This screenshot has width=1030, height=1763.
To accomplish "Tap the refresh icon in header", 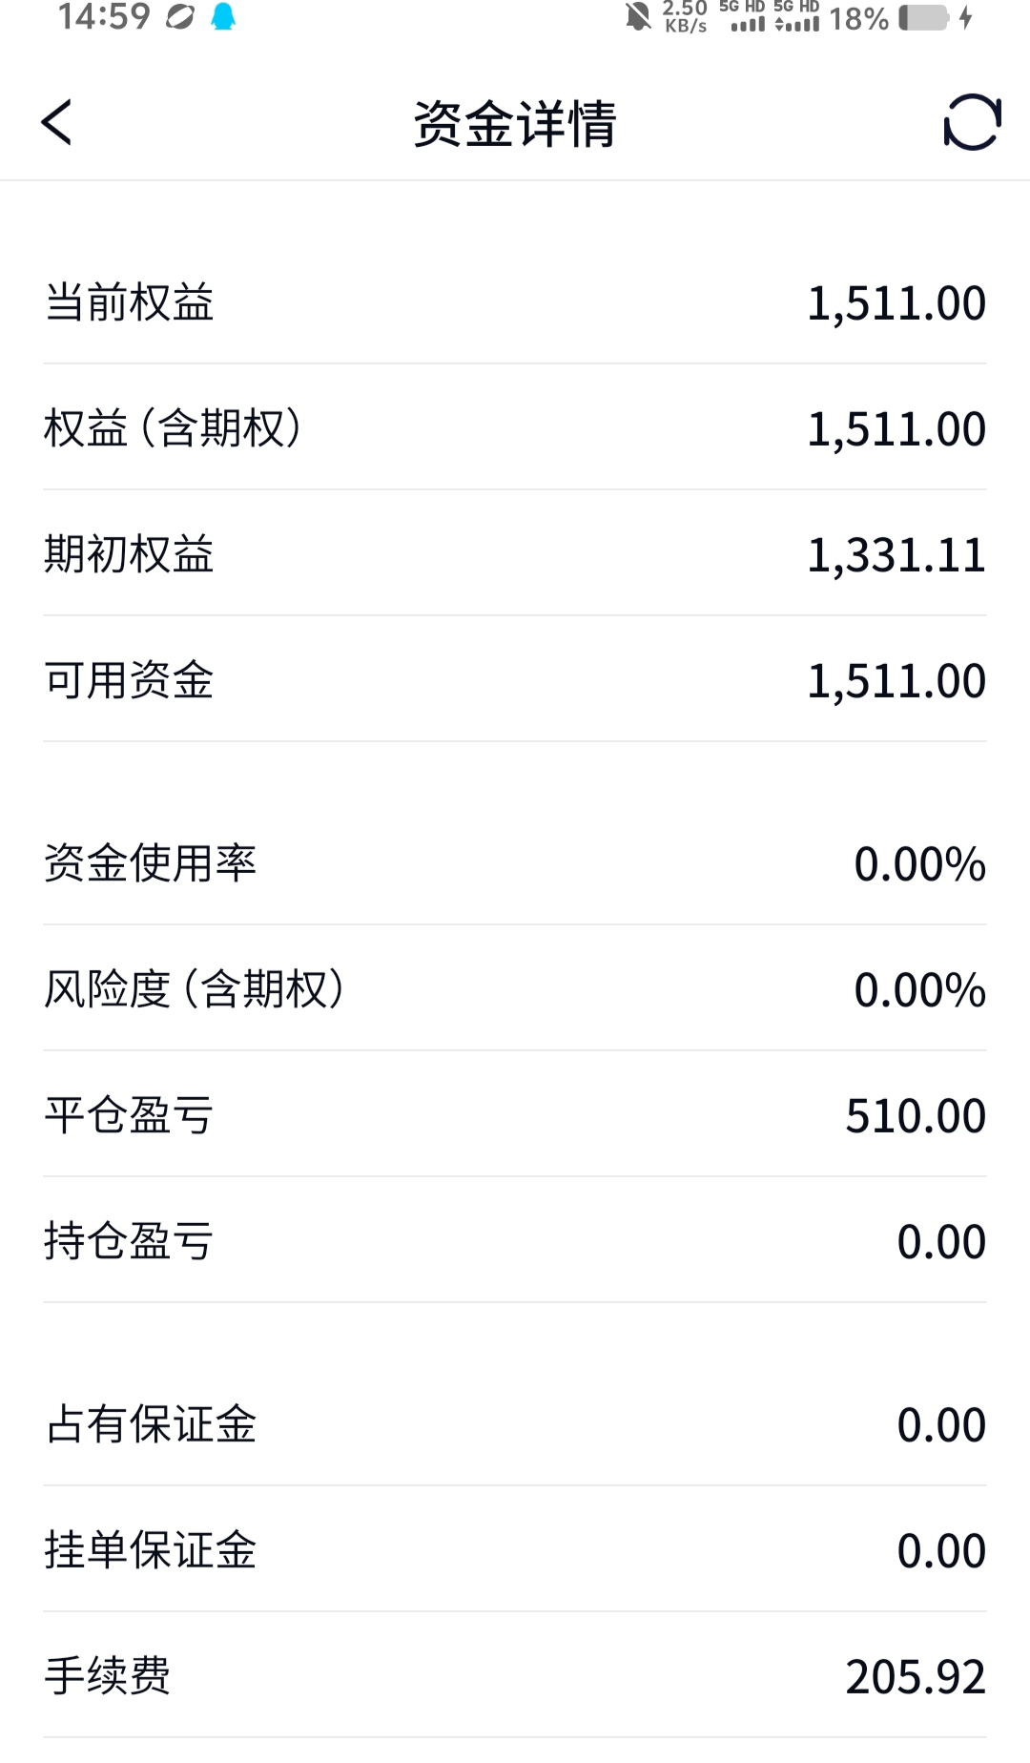I will [972, 122].
